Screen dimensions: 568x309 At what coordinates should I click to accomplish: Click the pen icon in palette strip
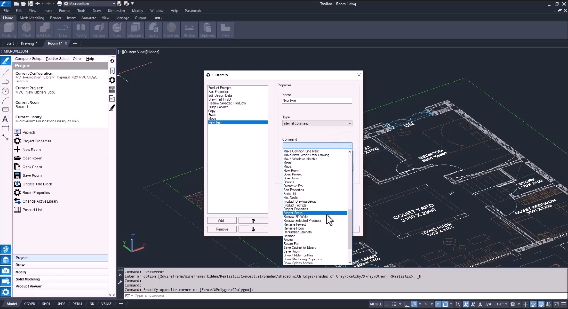[112, 108]
